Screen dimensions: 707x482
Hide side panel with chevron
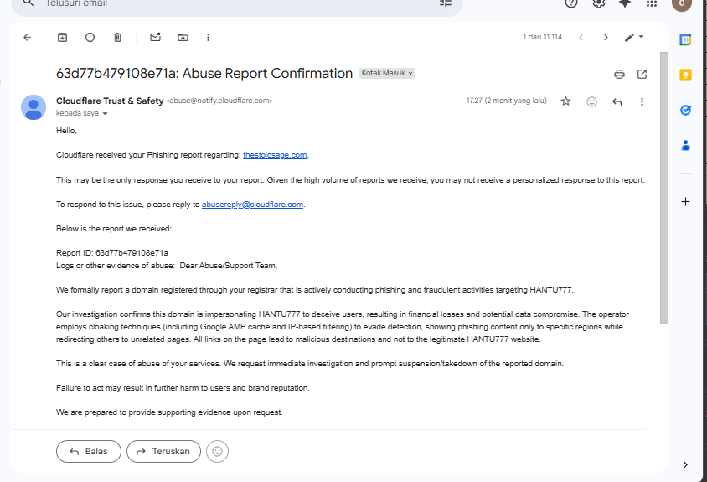(685, 464)
